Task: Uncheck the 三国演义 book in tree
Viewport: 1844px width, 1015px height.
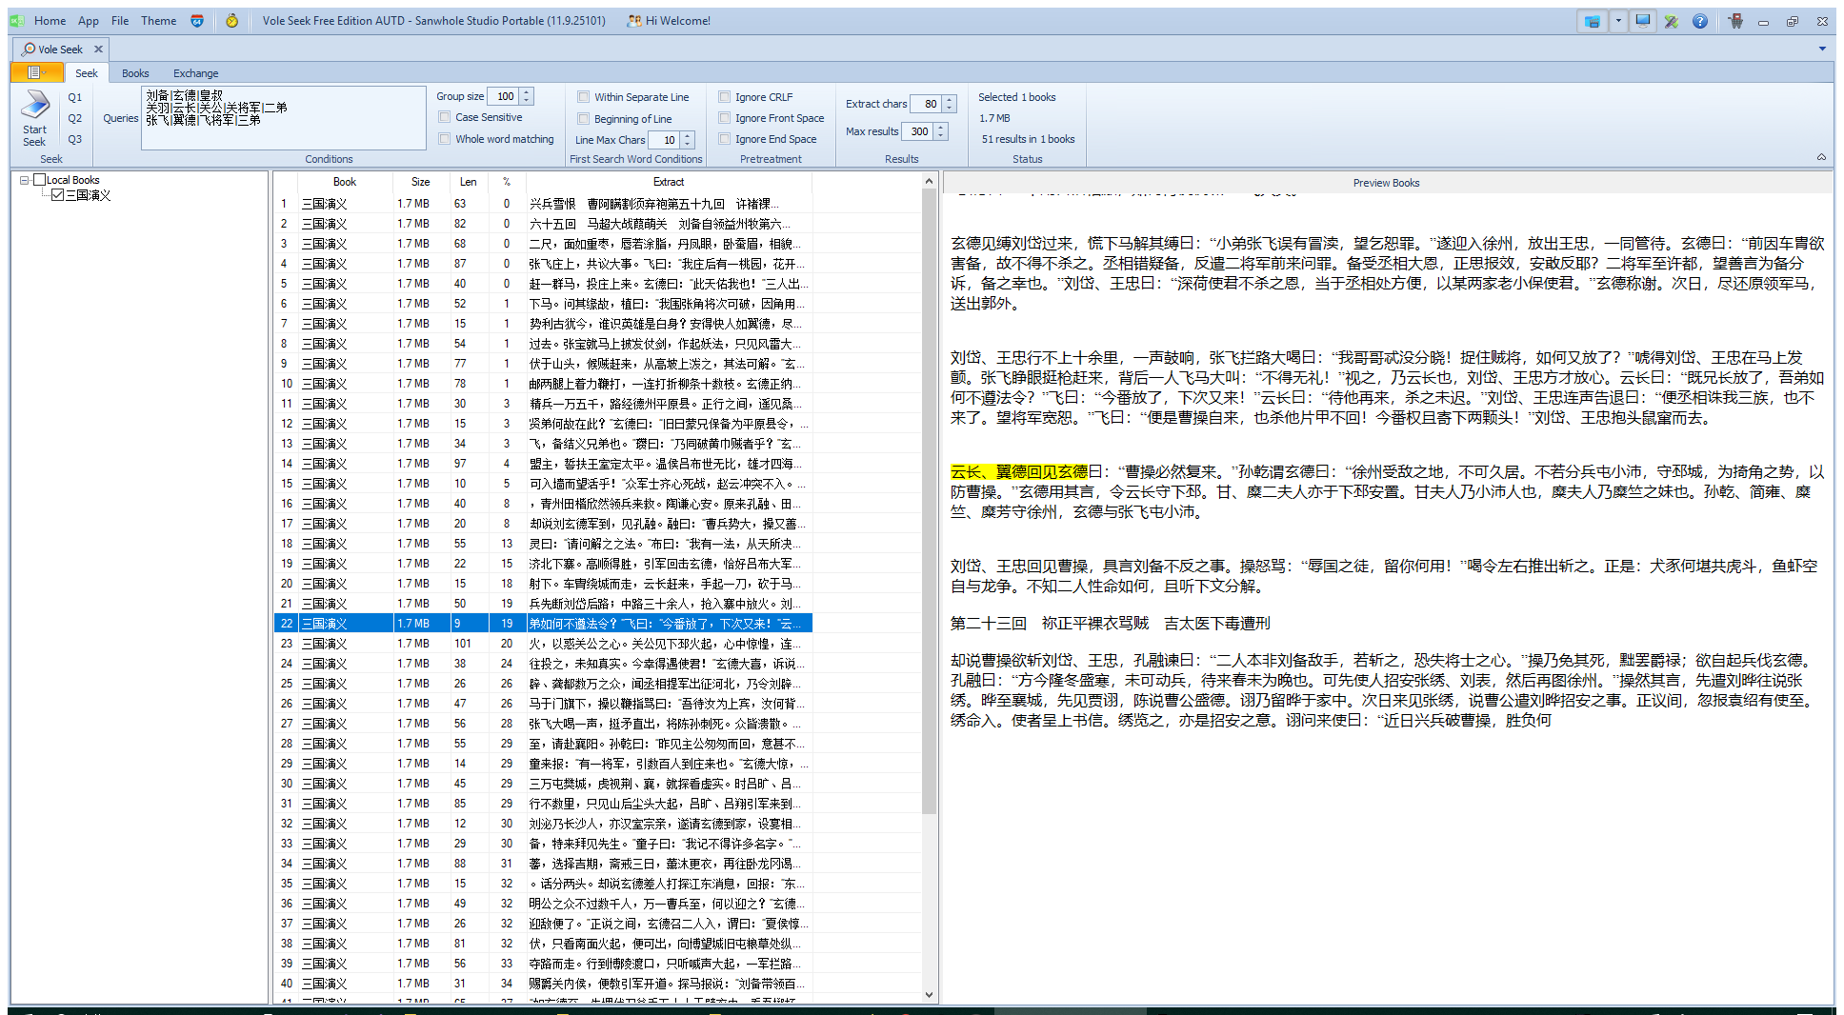Action: pyautogui.click(x=57, y=195)
